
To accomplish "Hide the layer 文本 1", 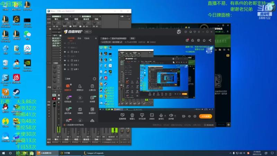I will tap(65, 65).
